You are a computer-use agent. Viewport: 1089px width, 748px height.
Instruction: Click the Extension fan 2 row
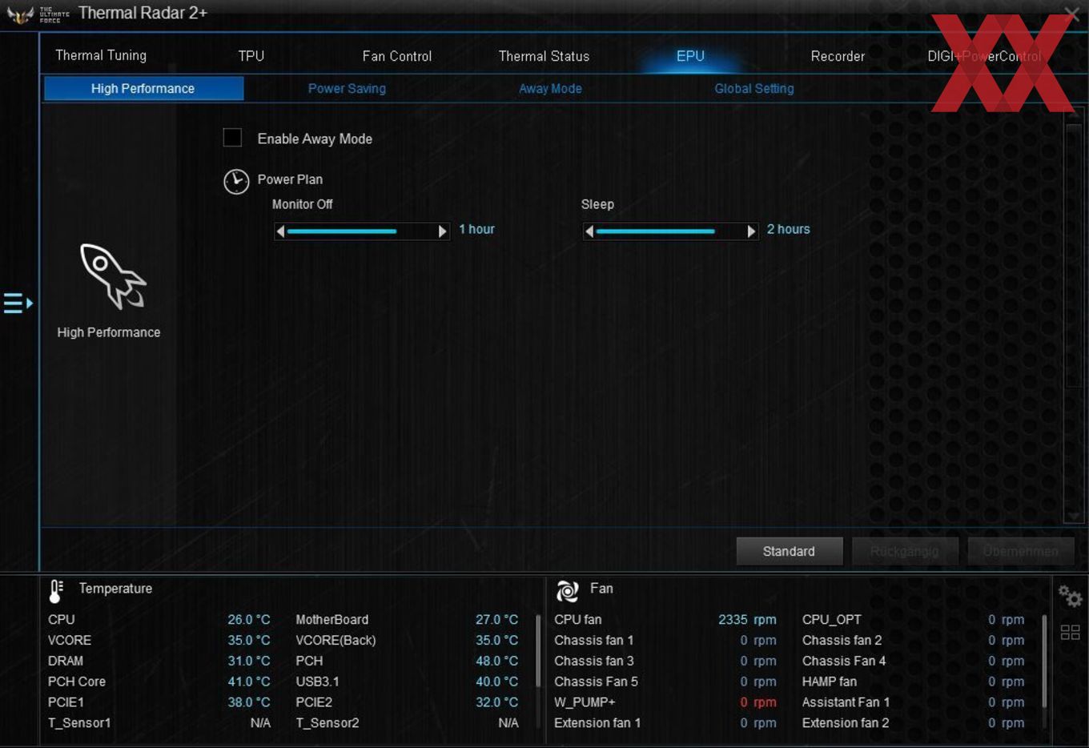[x=913, y=722]
